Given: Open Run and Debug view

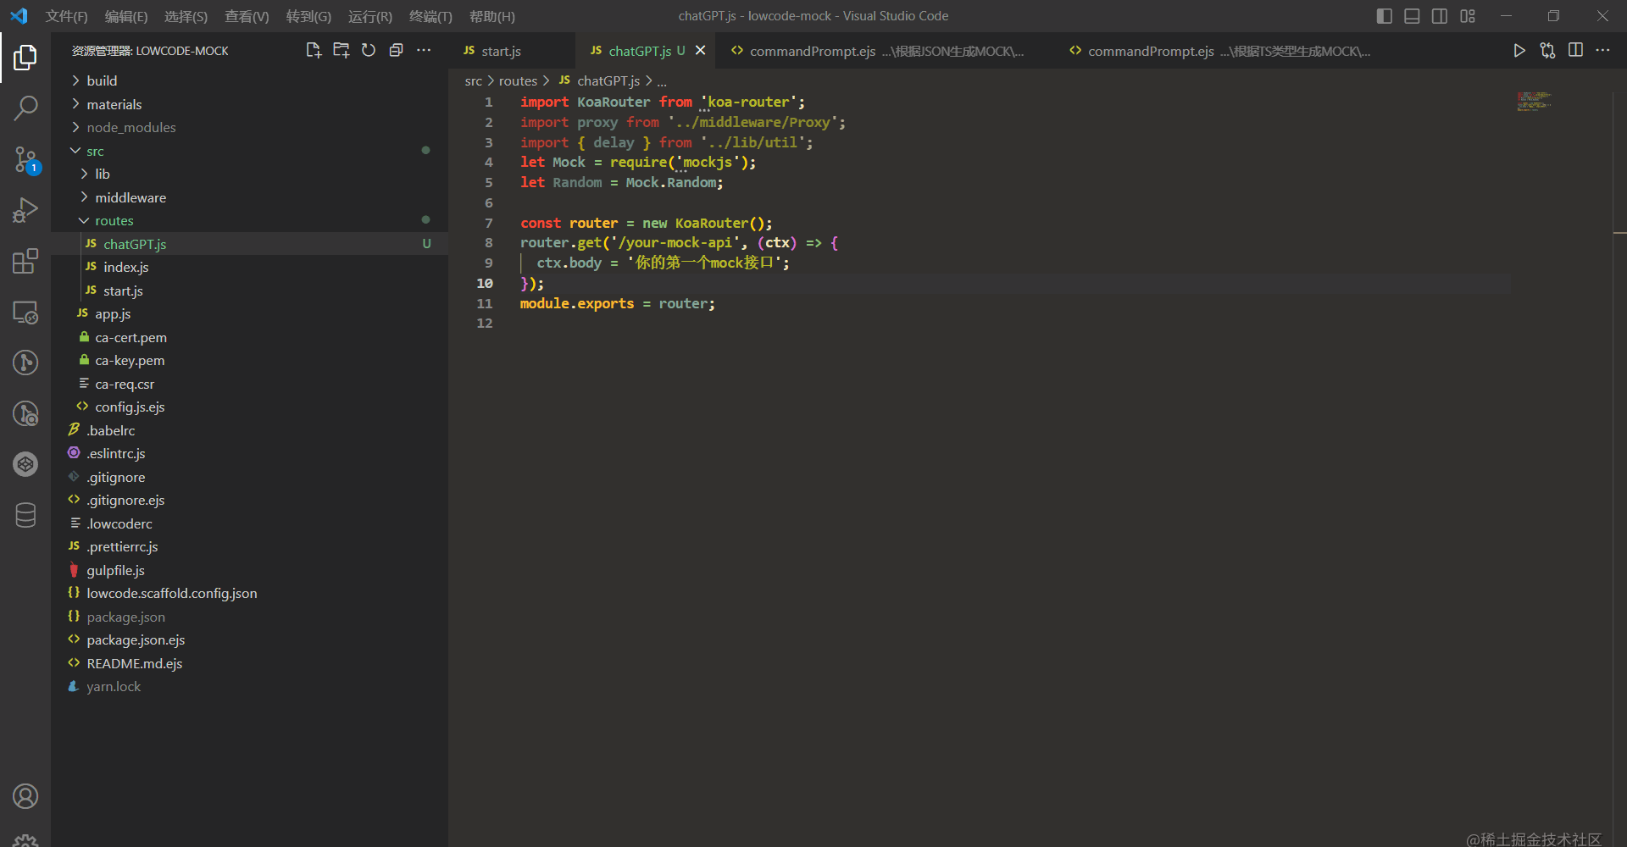Looking at the screenshot, I should 25,209.
